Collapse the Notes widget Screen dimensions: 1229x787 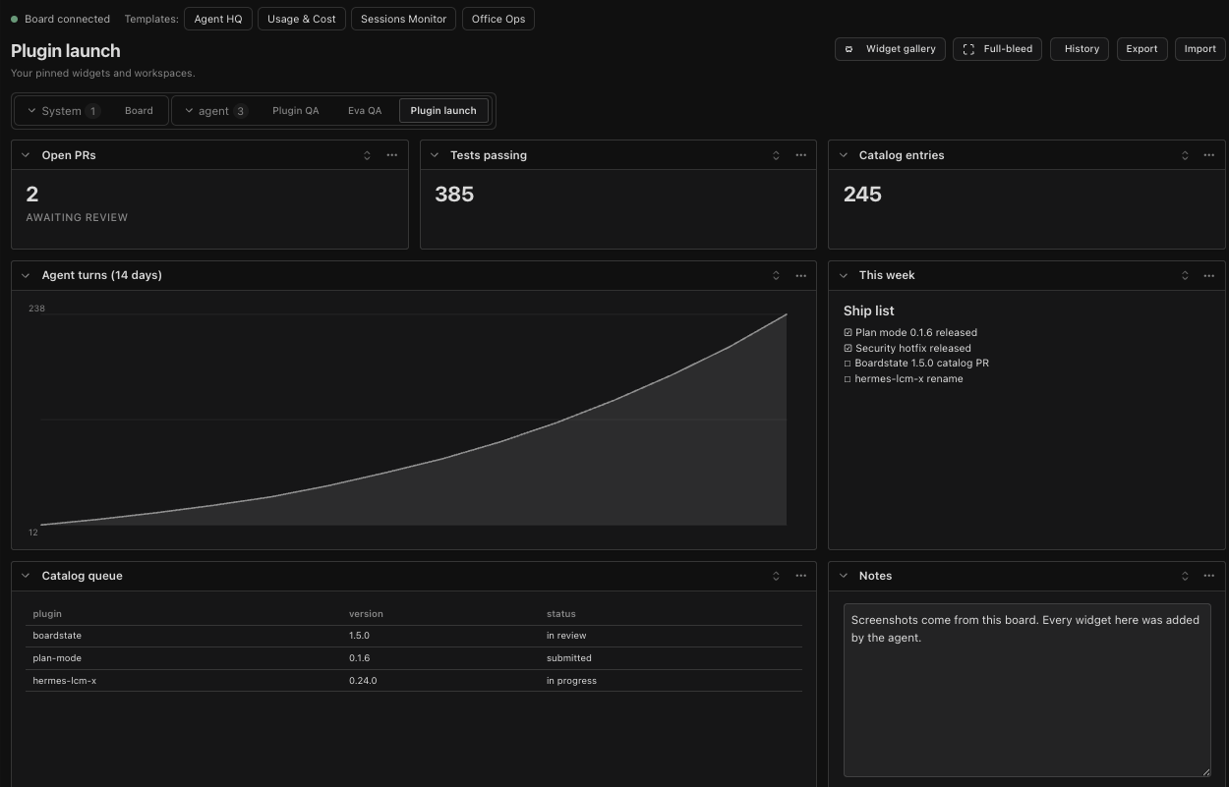844,576
